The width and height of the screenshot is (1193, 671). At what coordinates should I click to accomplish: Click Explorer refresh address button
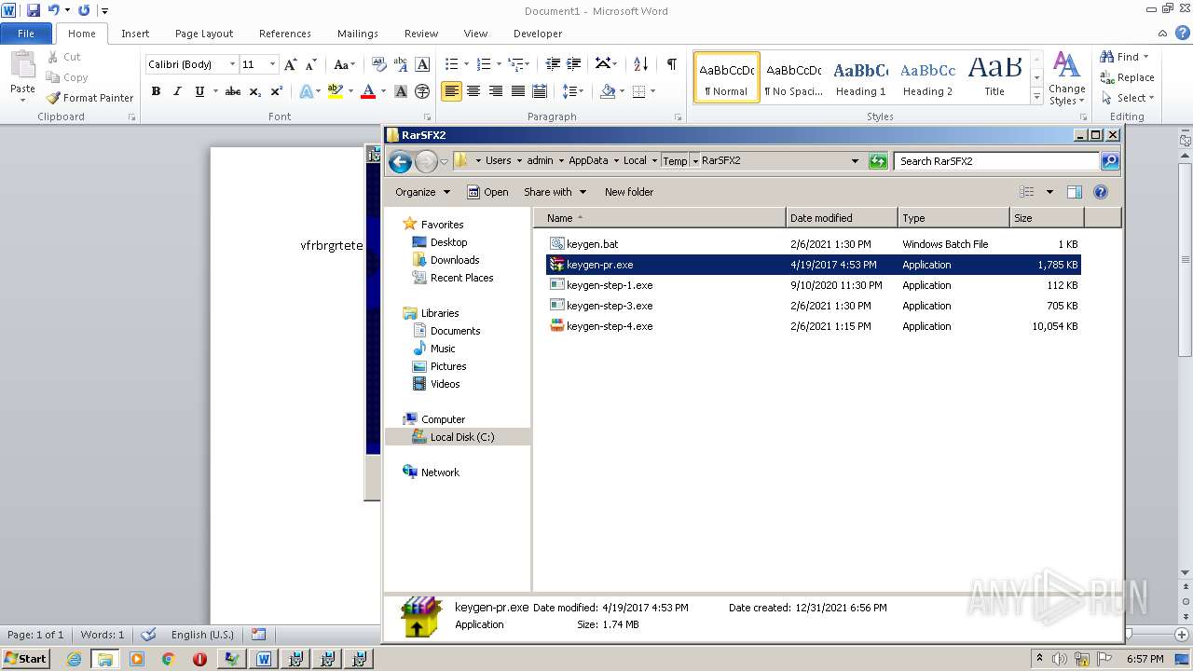[877, 161]
